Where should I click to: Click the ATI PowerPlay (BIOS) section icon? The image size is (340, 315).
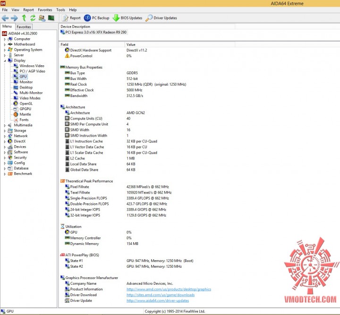click(62, 255)
